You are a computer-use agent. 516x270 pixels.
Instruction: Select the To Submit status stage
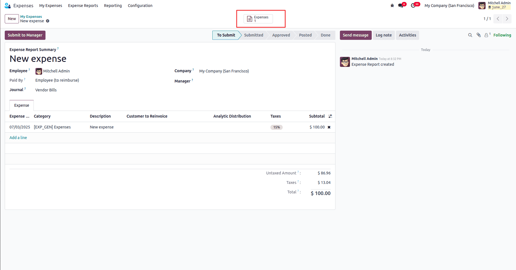coord(226,35)
